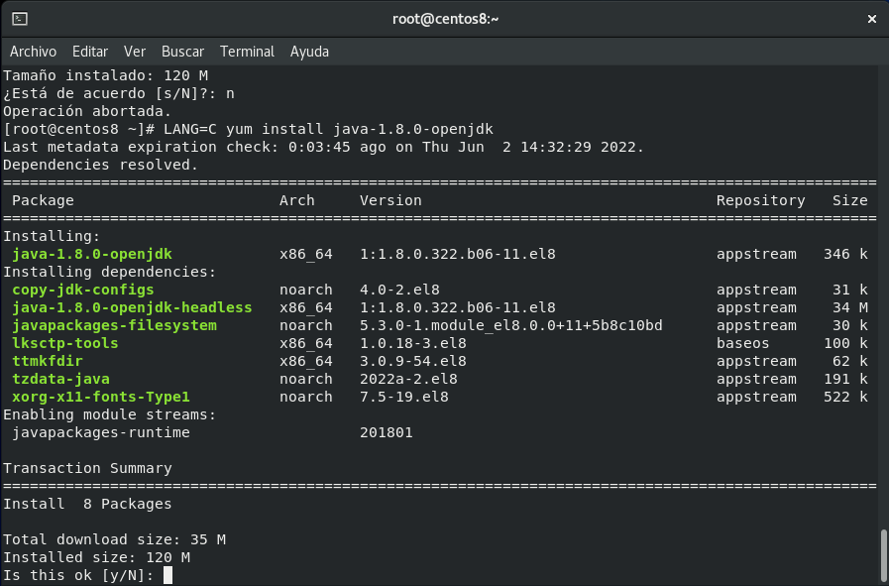The height and width of the screenshot is (586, 889).
Task: Click the terminal icon in title bar
Action: [x=20, y=19]
